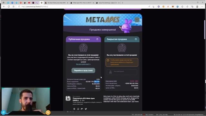Click the IFO achievement badge icon
The height and width of the screenshot is (116, 206).
pos(68,98)
